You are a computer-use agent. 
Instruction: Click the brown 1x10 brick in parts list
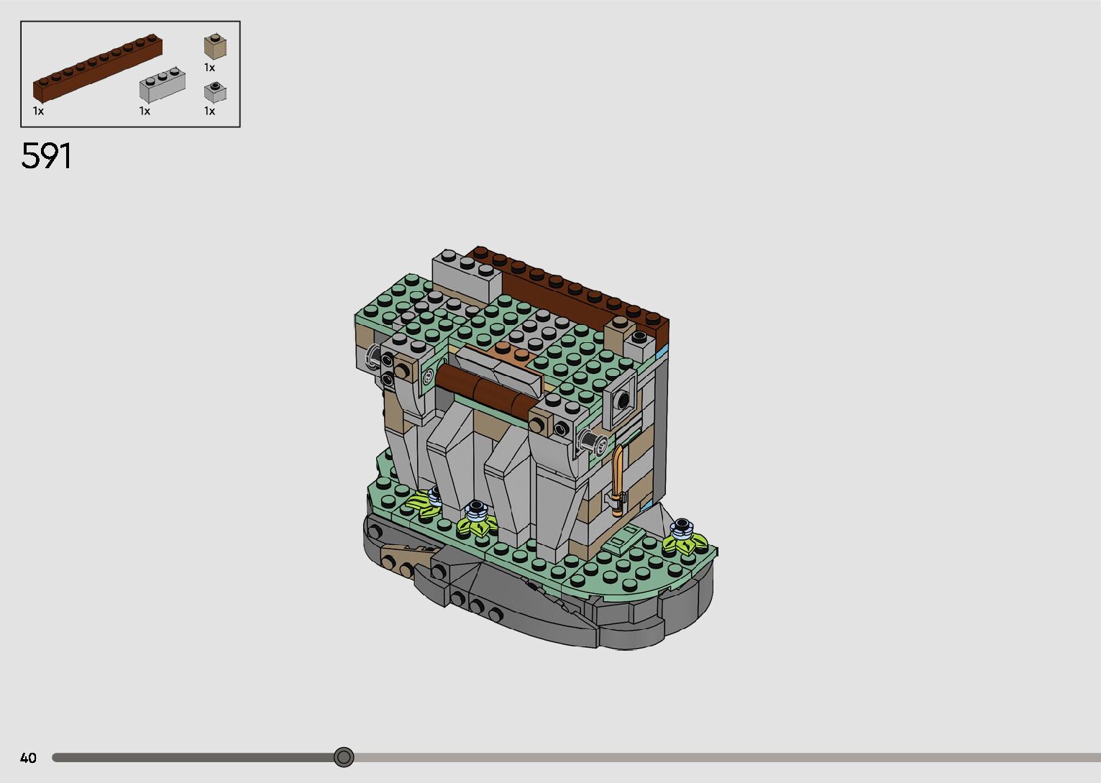point(97,70)
